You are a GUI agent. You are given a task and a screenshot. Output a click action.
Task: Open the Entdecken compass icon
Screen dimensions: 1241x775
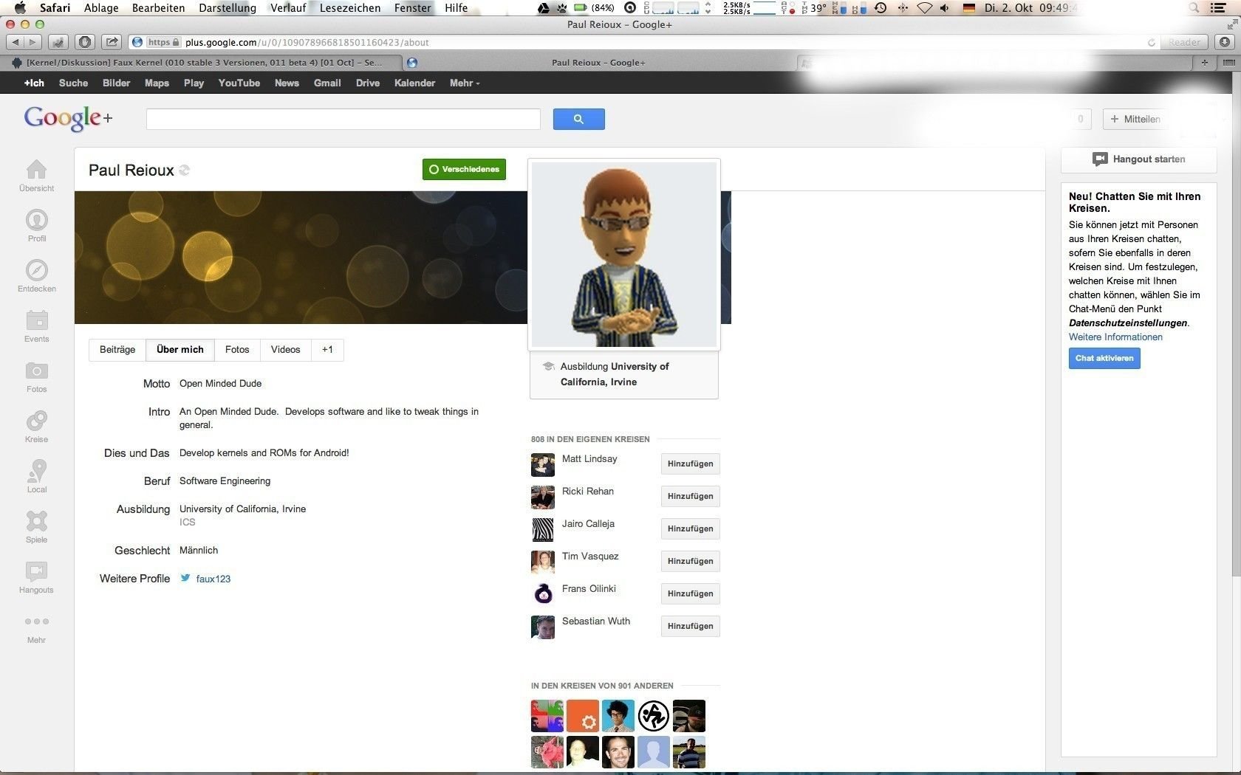(36, 270)
